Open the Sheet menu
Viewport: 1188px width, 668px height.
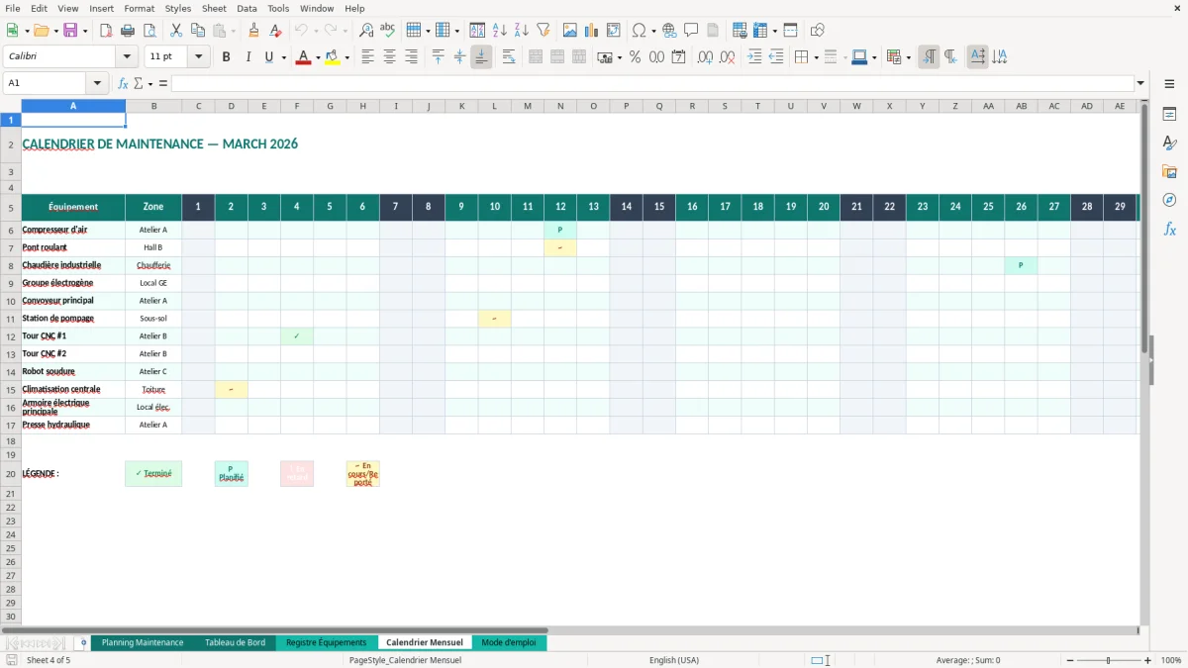pyautogui.click(x=214, y=8)
